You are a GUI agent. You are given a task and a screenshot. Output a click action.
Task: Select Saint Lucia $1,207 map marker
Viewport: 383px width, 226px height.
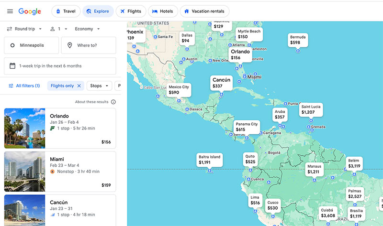coord(311,110)
